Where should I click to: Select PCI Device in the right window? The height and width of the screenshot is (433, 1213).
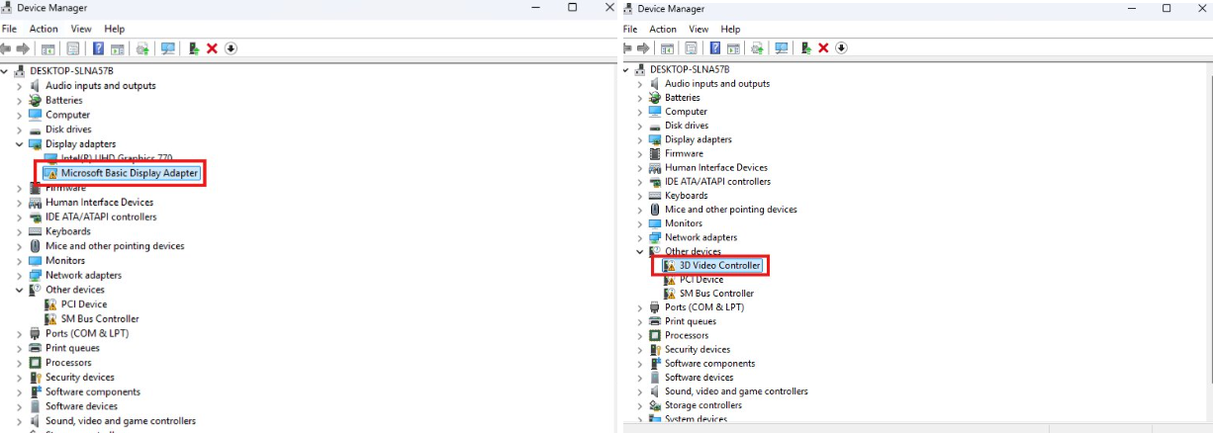click(700, 280)
